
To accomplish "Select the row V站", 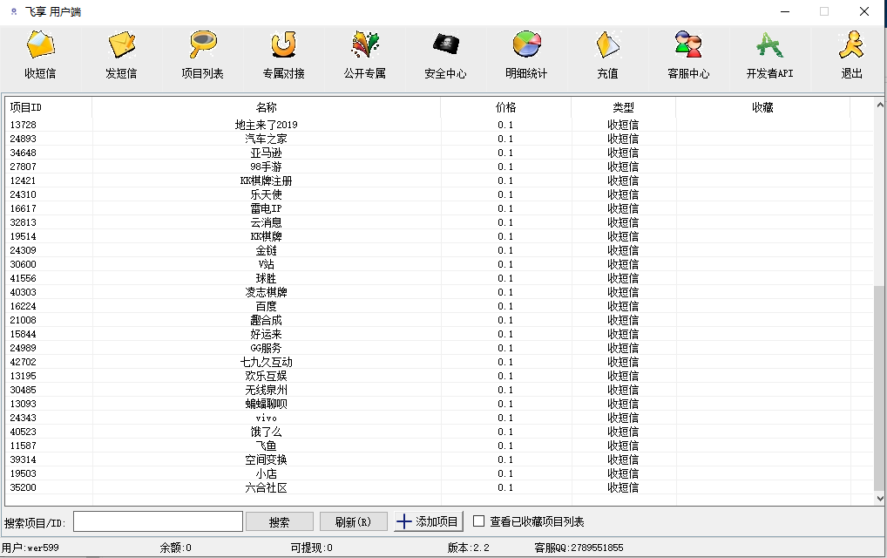I will pyautogui.click(x=438, y=264).
